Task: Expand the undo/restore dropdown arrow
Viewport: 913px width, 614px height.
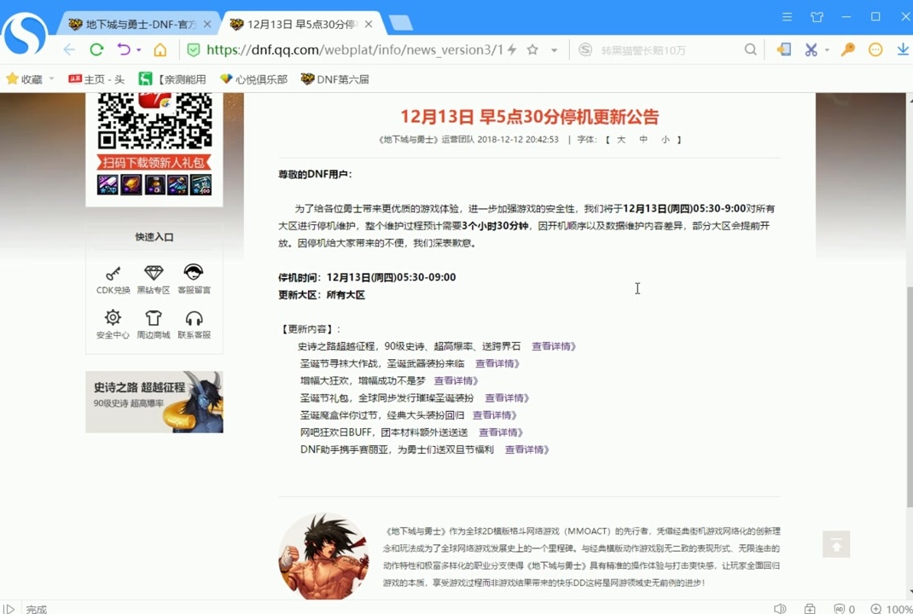Action: tap(138, 50)
